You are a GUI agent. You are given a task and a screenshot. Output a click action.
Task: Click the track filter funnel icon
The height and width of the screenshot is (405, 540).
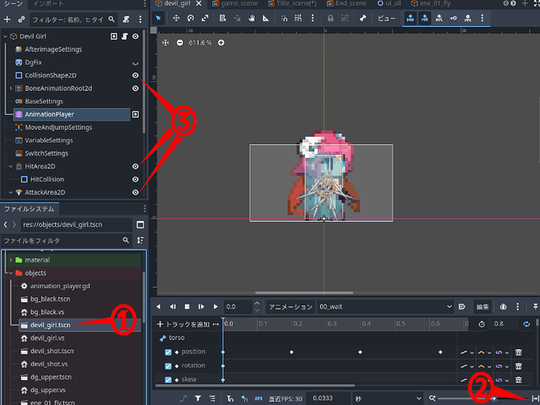[198, 399]
